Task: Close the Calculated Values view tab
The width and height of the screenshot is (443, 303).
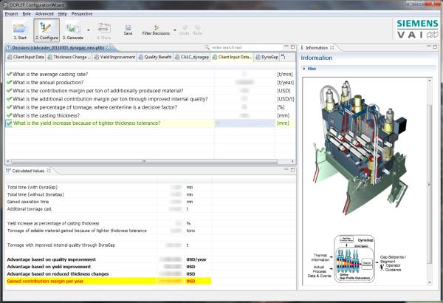Action: pyautogui.click(x=49, y=171)
